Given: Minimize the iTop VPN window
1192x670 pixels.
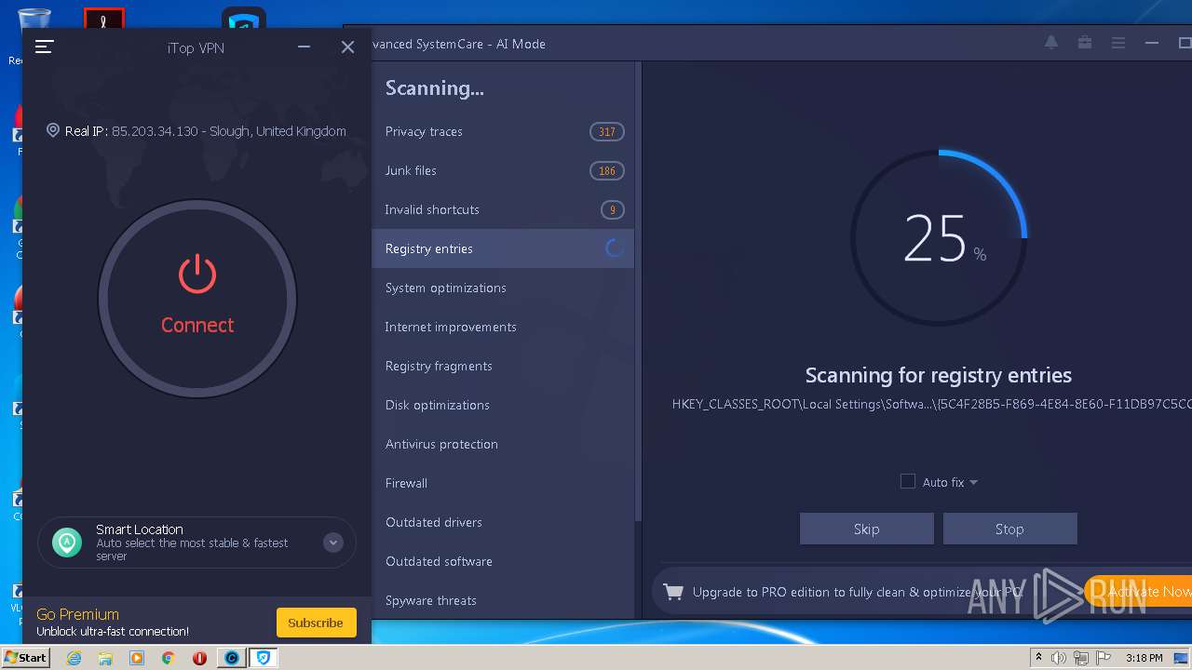Looking at the screenshot, I should [304, 47].
